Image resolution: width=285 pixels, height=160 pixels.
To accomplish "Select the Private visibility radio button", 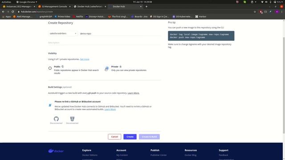I will pos(107,68).
